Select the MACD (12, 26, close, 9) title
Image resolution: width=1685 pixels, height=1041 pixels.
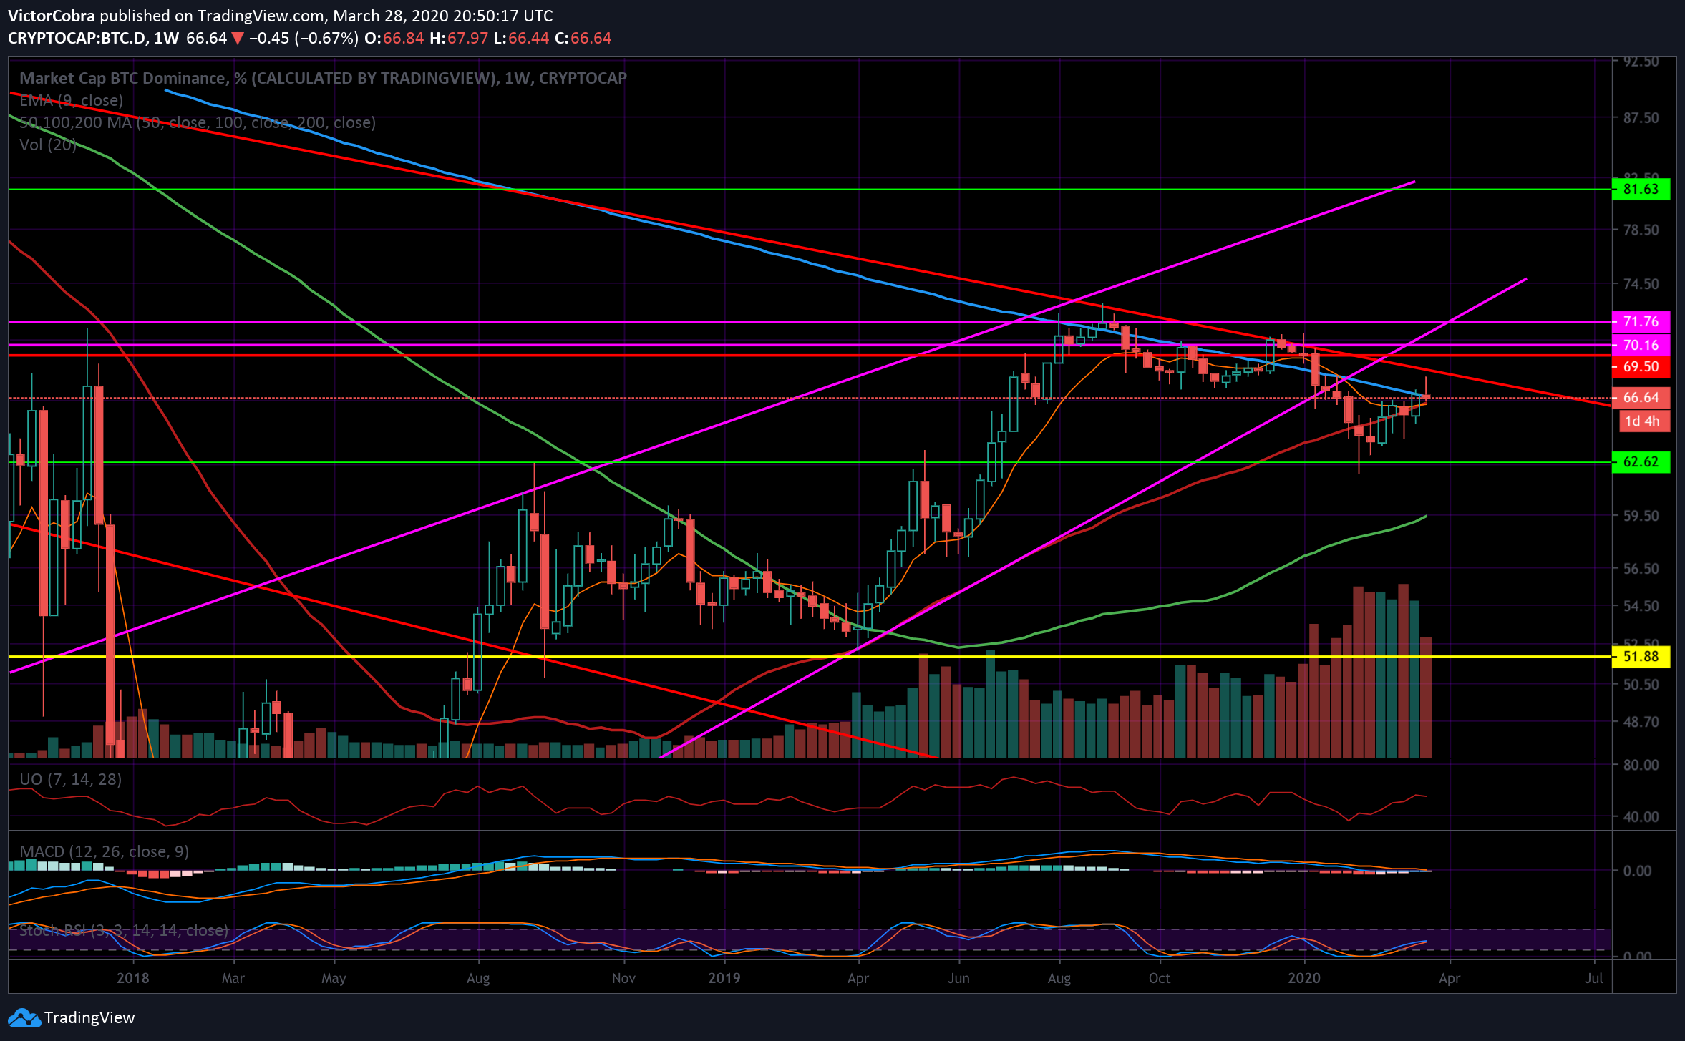coord(105,852)
